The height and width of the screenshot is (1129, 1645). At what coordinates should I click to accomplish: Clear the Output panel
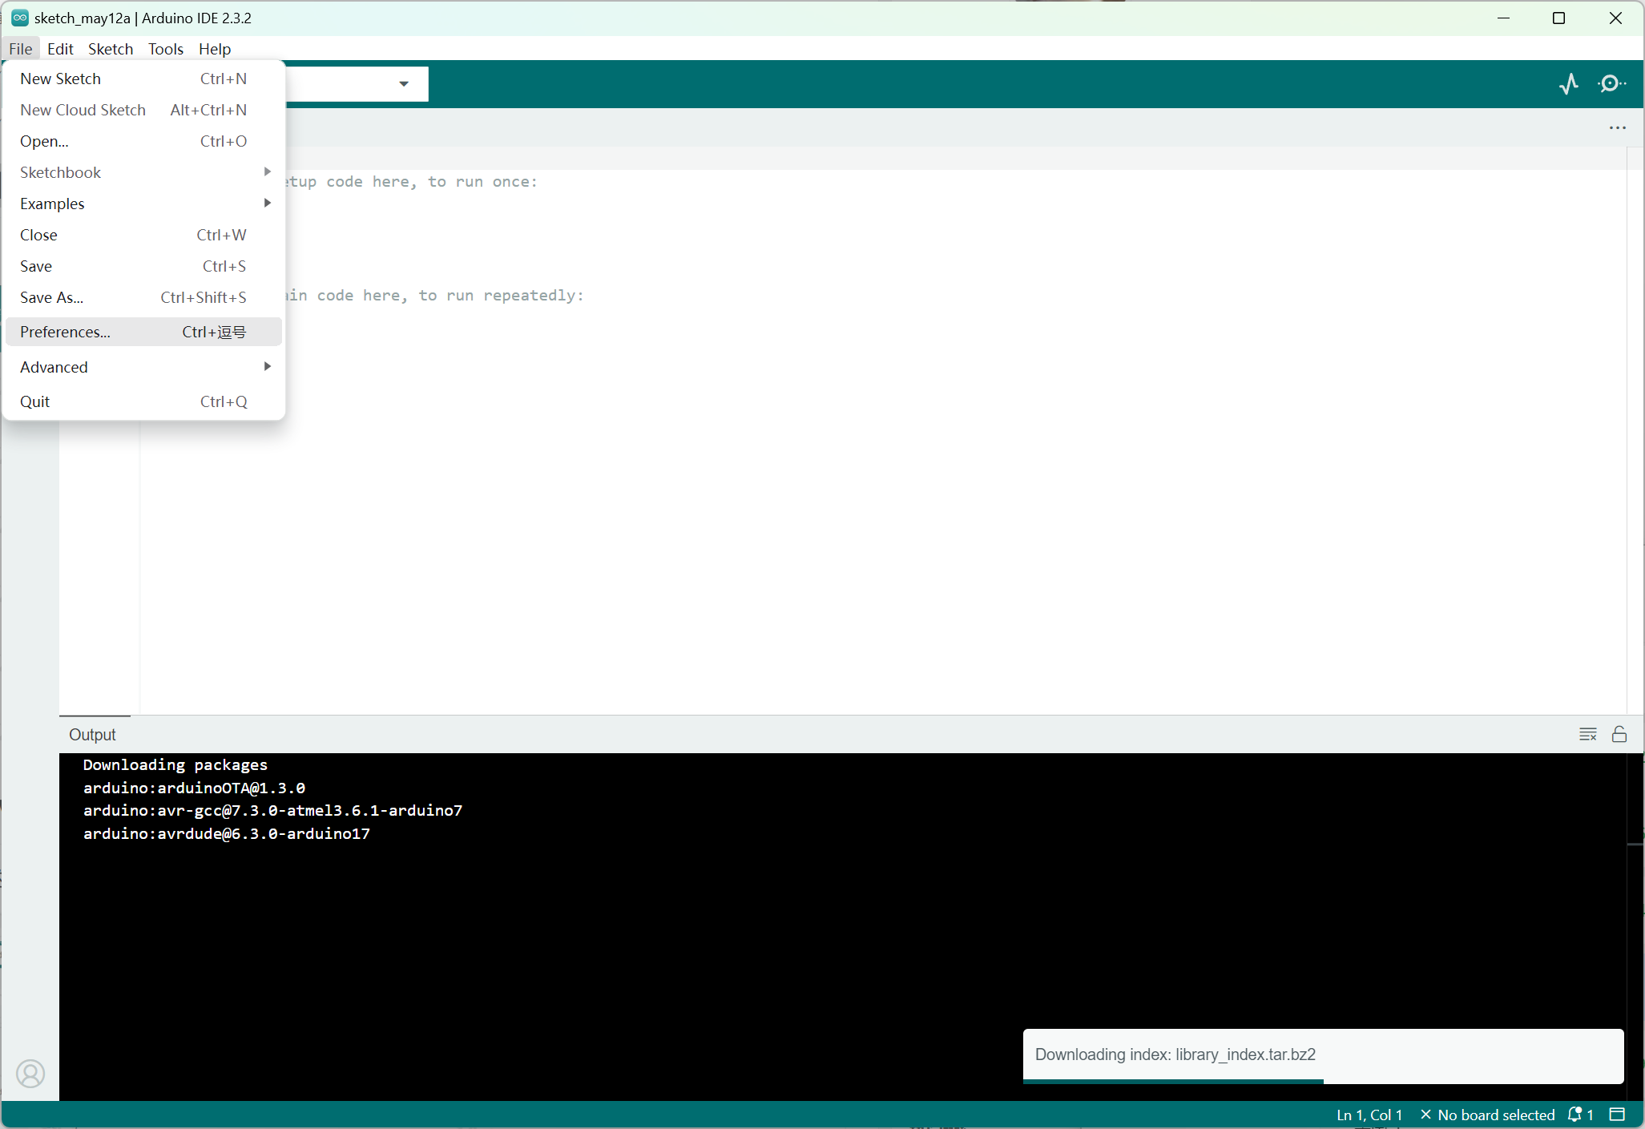(1587, 734)
